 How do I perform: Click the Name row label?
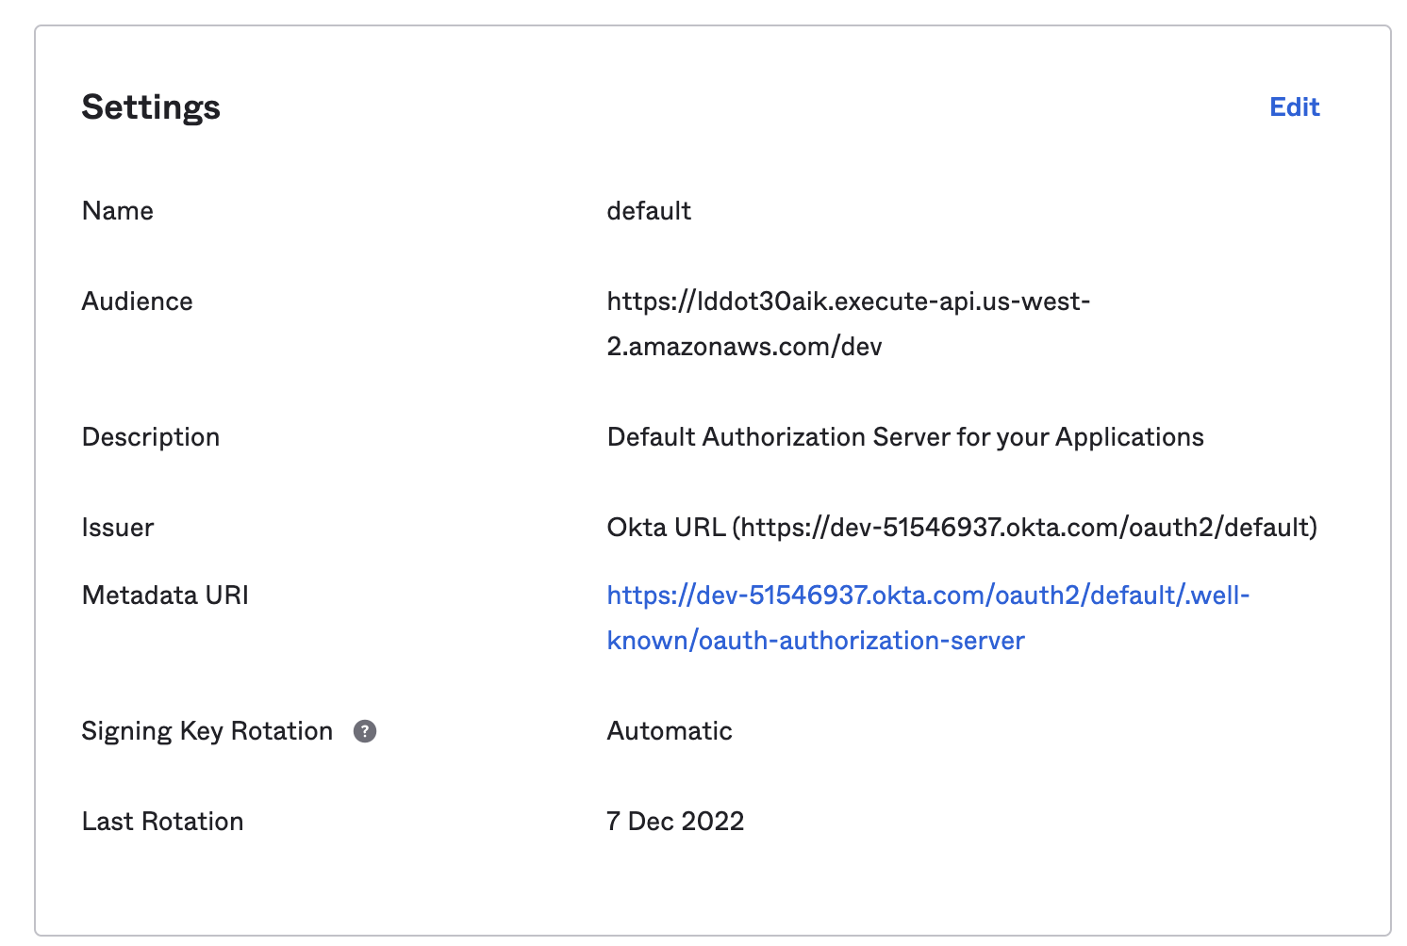coord(117,210)
